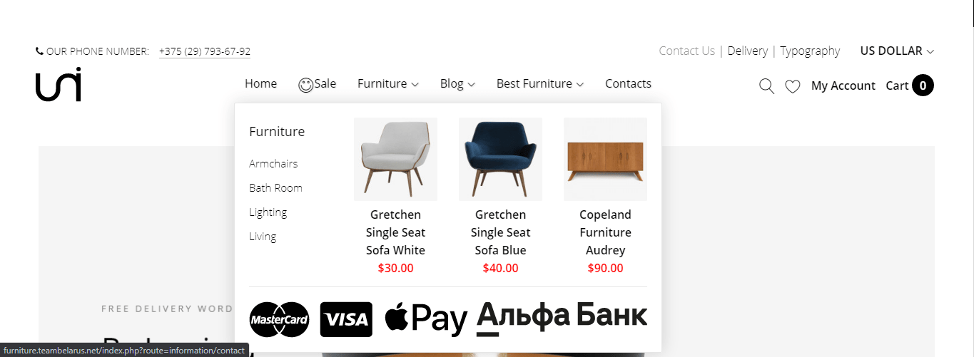Open the My Account link
The height and width of the screenshot is (357, 974).
pos(843,86)
